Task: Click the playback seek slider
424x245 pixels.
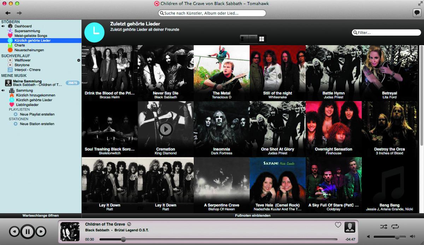Action: pos(218,239)
